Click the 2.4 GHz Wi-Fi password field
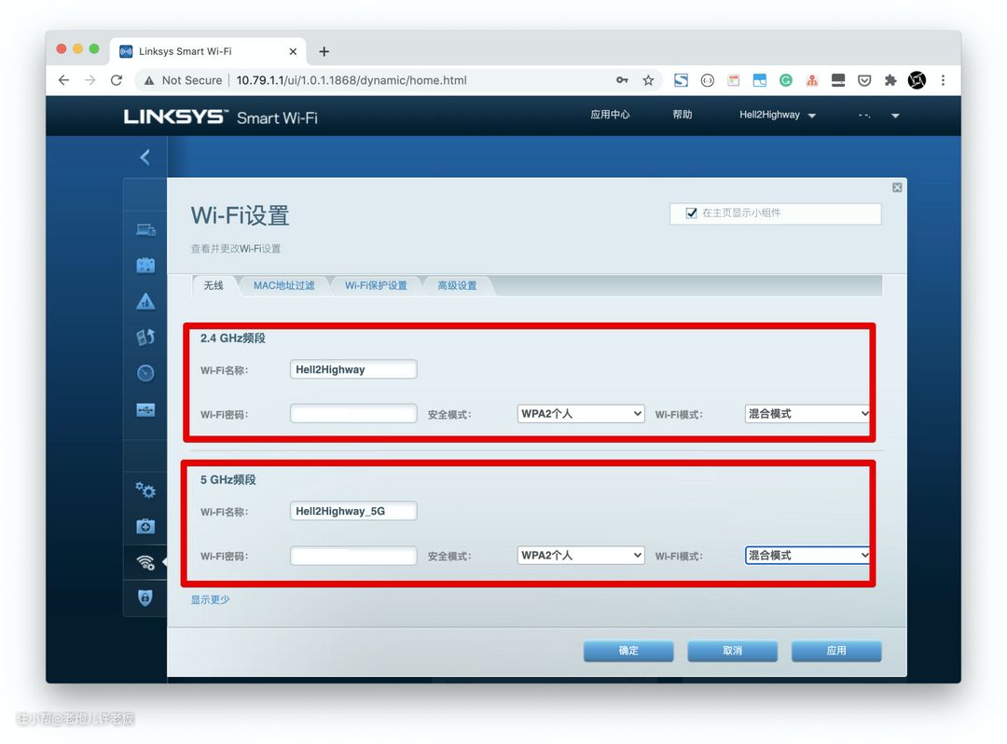The image size is (1007, 744). [353, 413]
